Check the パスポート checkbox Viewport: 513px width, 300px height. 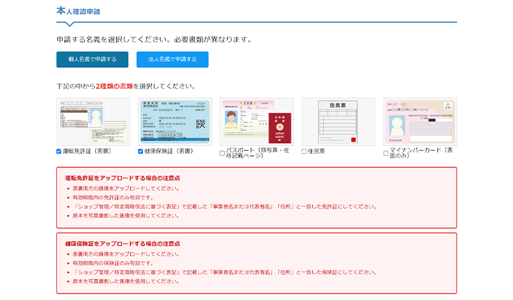coord(222,153)
